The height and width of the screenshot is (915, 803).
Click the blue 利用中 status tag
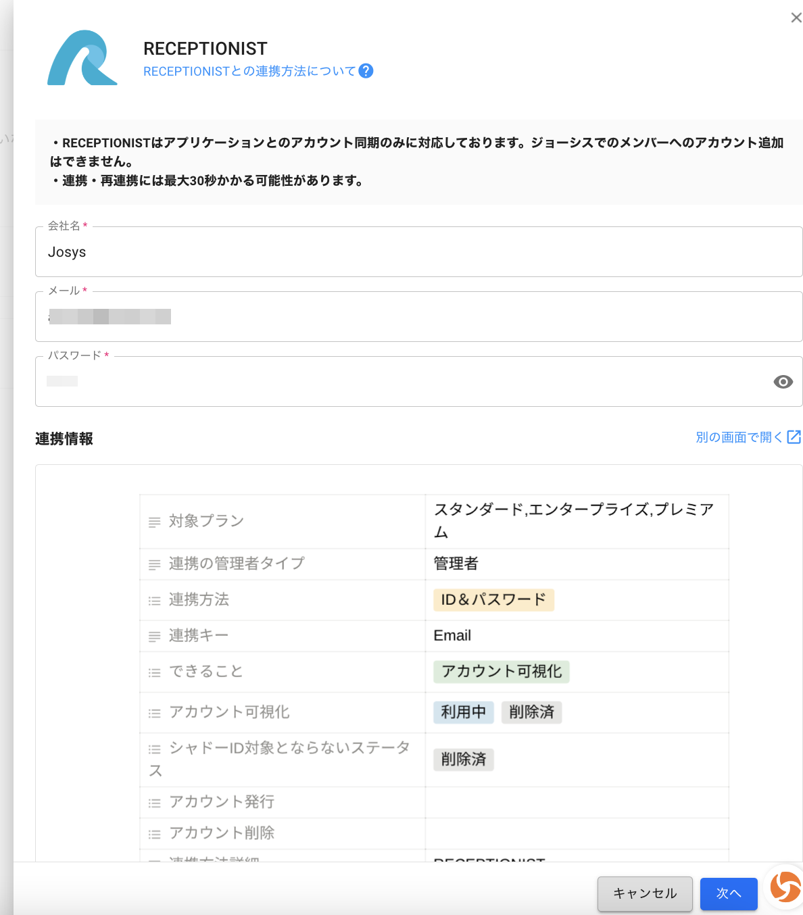pos(463,712)
